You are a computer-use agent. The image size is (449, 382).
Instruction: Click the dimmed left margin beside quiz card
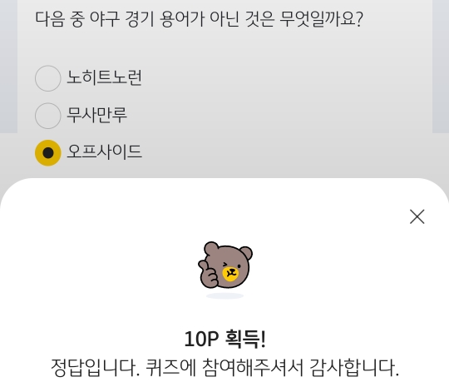click(8, 67)
